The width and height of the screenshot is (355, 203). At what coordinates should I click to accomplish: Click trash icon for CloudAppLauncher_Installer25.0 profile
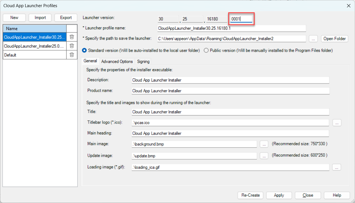72,46
